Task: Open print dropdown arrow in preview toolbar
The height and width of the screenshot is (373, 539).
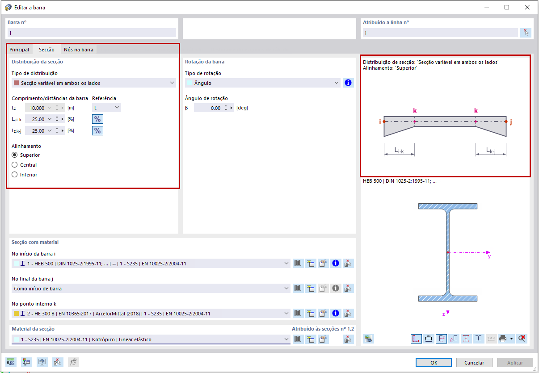Action: (511, 339)
